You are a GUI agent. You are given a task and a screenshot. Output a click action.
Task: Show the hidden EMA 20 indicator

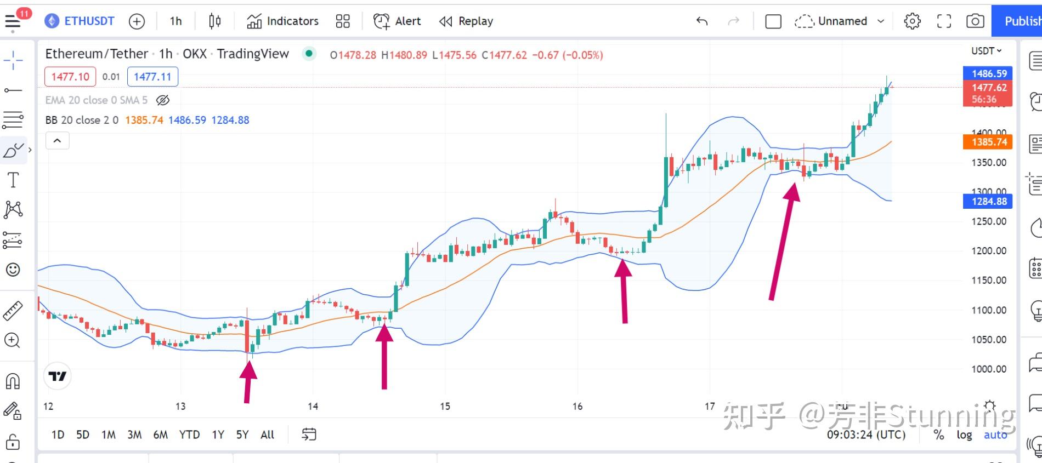pyautogui.click(x=163, y=100)
